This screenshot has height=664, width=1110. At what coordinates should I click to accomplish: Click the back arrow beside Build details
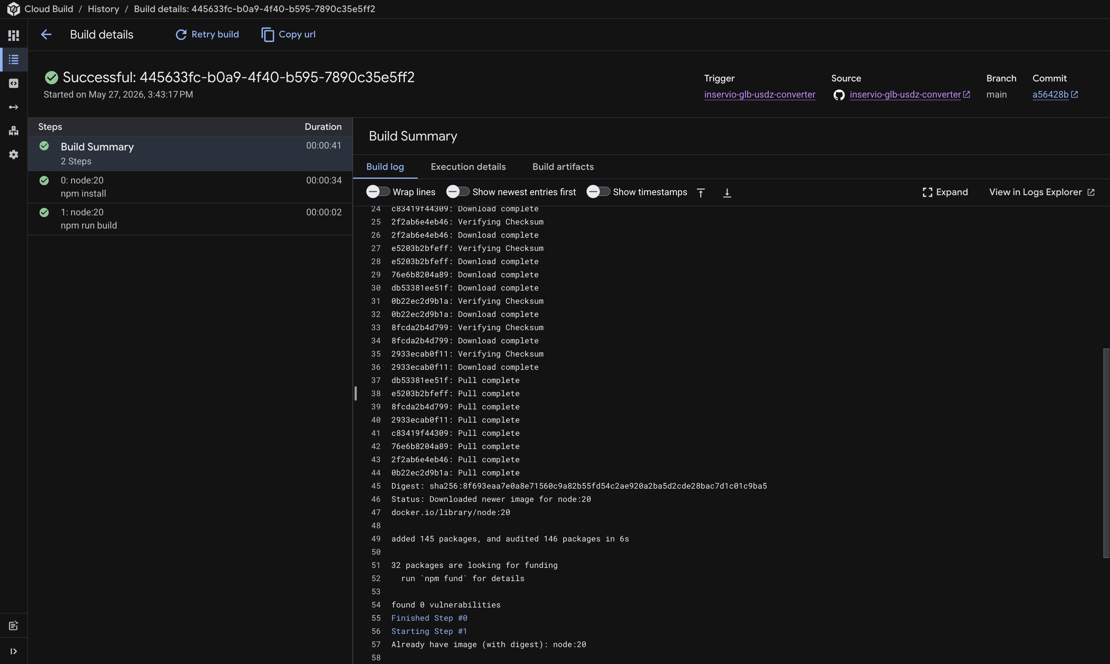[x=46, y=34]
